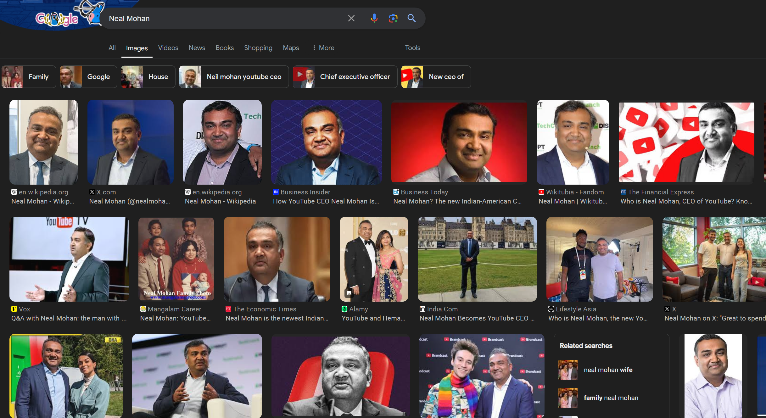Click the Alamy source favicon
Viewport: 766px width, 418px height.
click(344, 309)
